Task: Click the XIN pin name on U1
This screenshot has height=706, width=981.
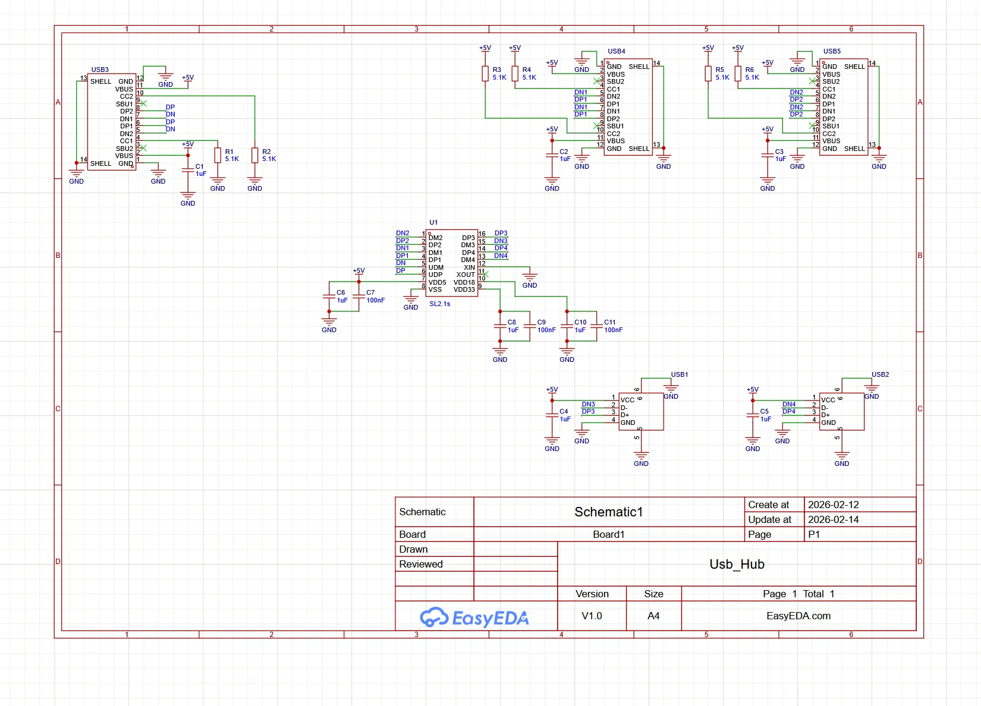Action: coord(469,267)
